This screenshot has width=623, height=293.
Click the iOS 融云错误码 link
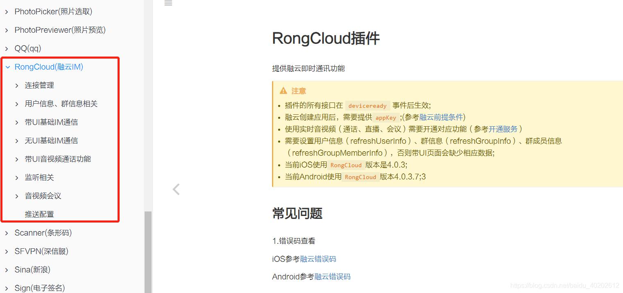click(x=317, y=259)
